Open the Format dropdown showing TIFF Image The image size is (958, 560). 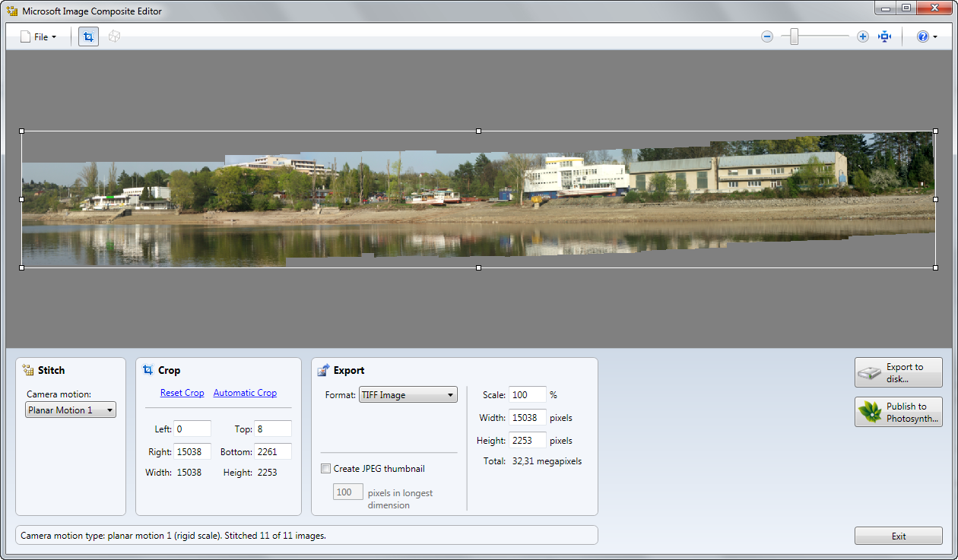pos(408,395)
